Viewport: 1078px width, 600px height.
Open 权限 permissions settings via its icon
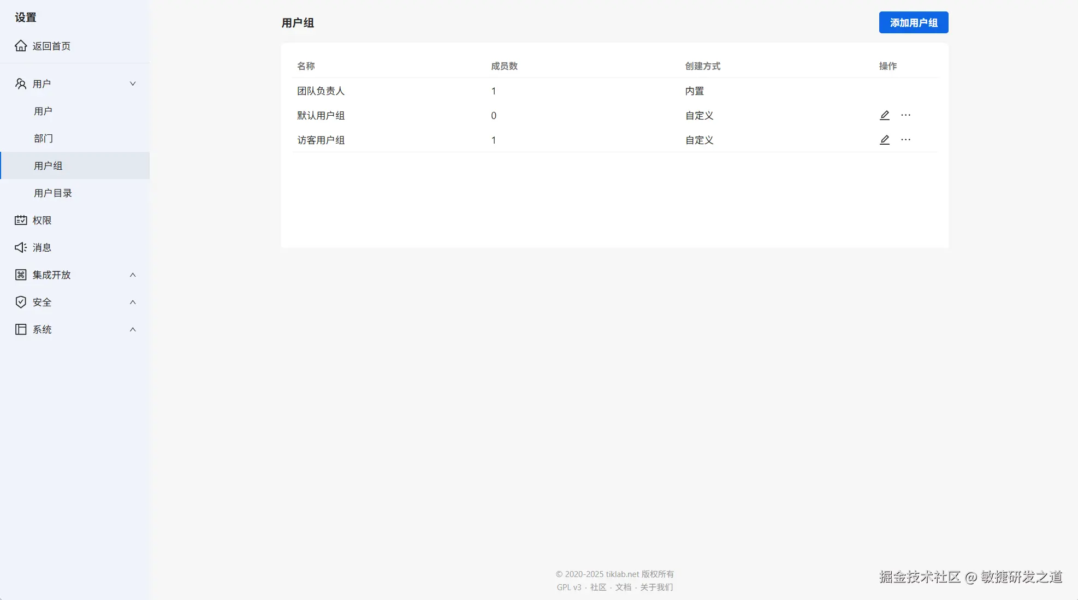coord(21,220)
